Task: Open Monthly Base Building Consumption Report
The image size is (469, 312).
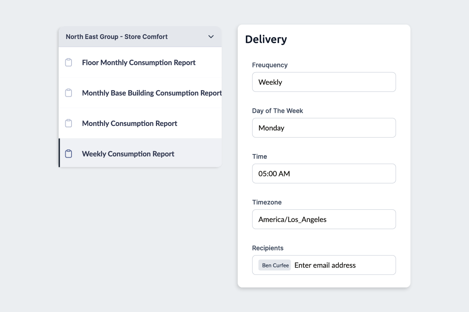Action: click(x=152, y=93)
